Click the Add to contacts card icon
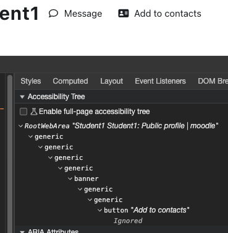Screen dimensions: 228x233 124,14
